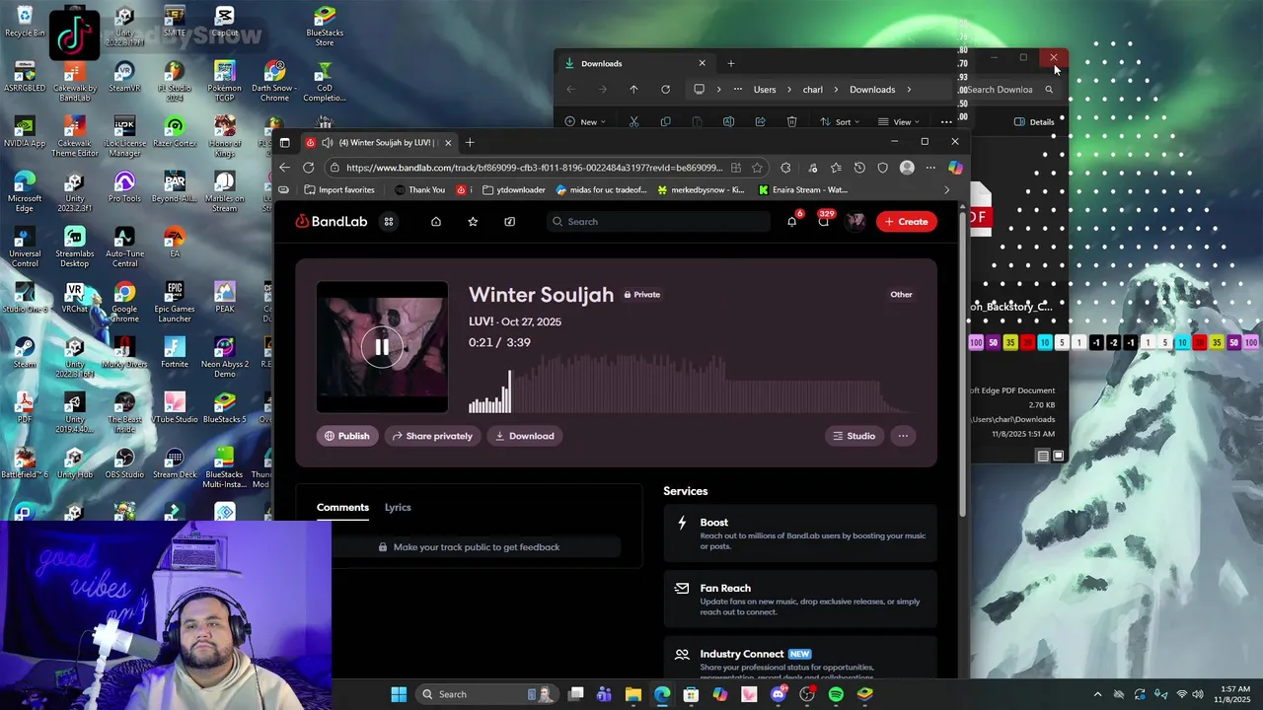Image resolution: width=1263 pixels, height=710 pixels.
Task: Open BandLab notifications bell
Action: pos(791,222)
